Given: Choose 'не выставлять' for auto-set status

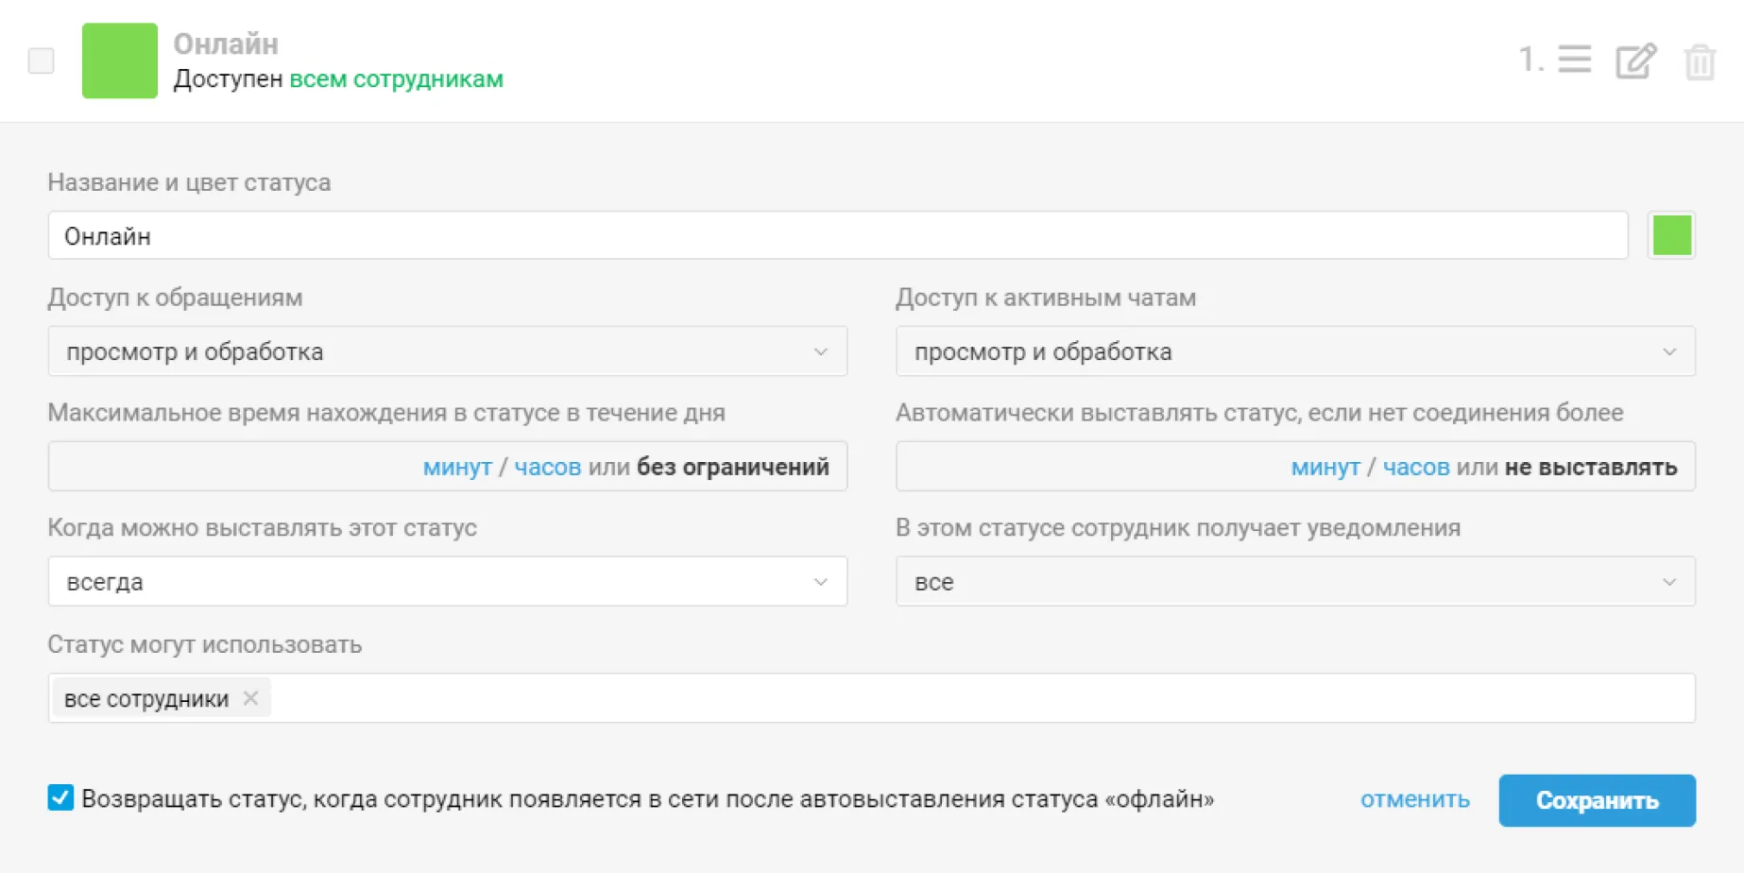Looking at the screenshot, I should tap(1591, 467).
